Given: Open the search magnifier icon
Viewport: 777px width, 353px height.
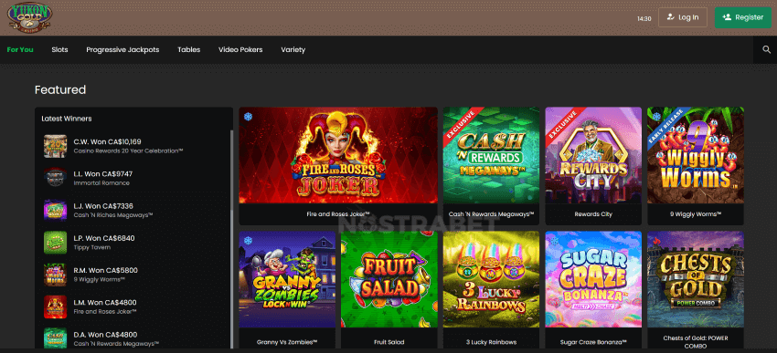Looking at the screenshot, I should pos(766,49).
